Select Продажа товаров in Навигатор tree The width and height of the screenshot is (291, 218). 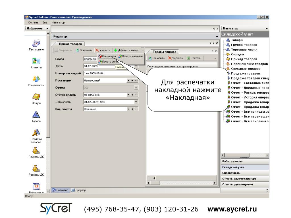[245, 74]
